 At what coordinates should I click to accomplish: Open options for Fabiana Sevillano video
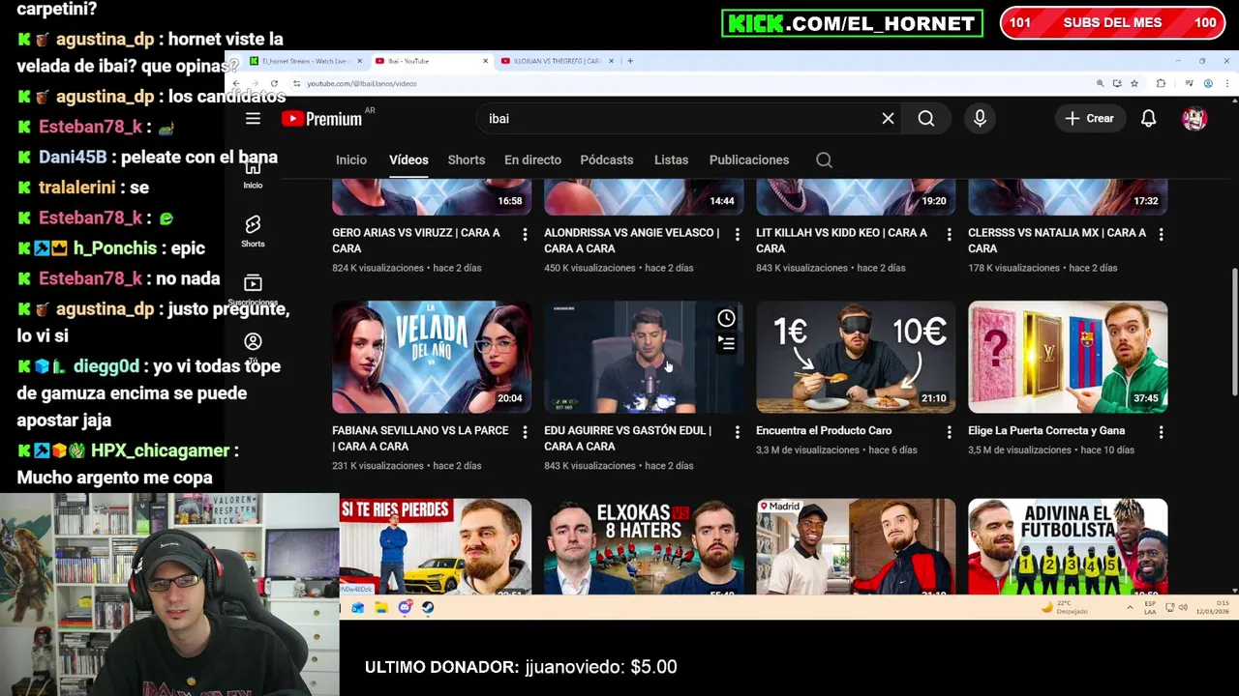point(525,432)
